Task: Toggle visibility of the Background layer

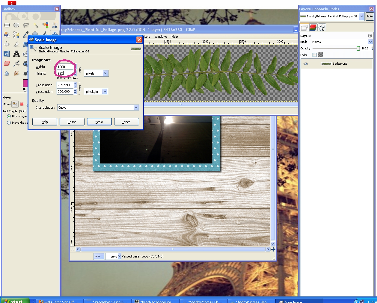Action: (305, 63)
